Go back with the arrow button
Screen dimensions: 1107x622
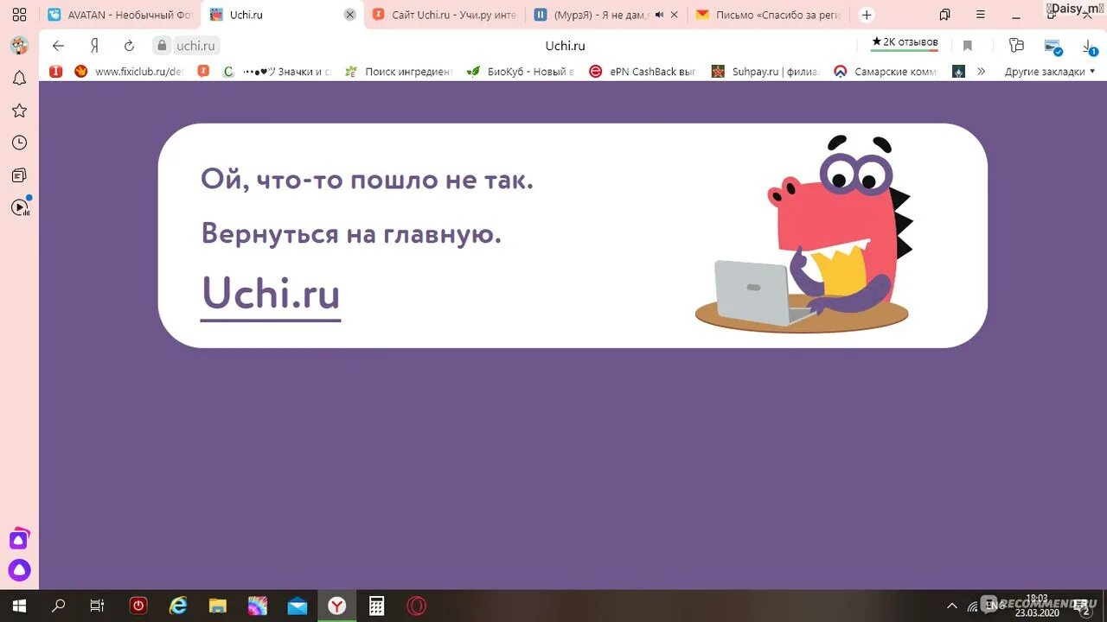[58, 46]
